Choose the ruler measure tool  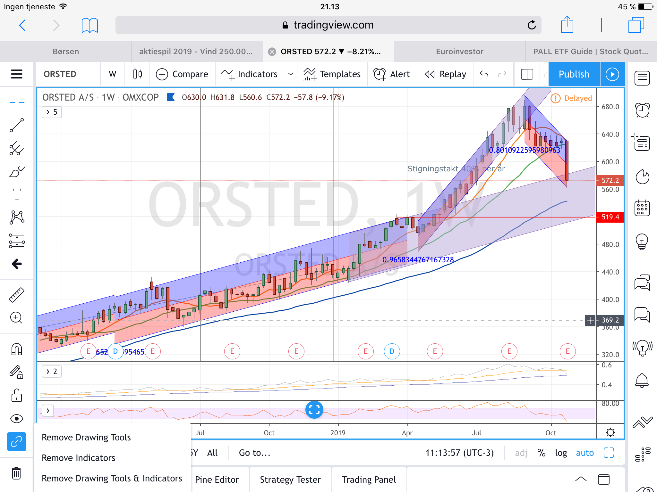17,295
